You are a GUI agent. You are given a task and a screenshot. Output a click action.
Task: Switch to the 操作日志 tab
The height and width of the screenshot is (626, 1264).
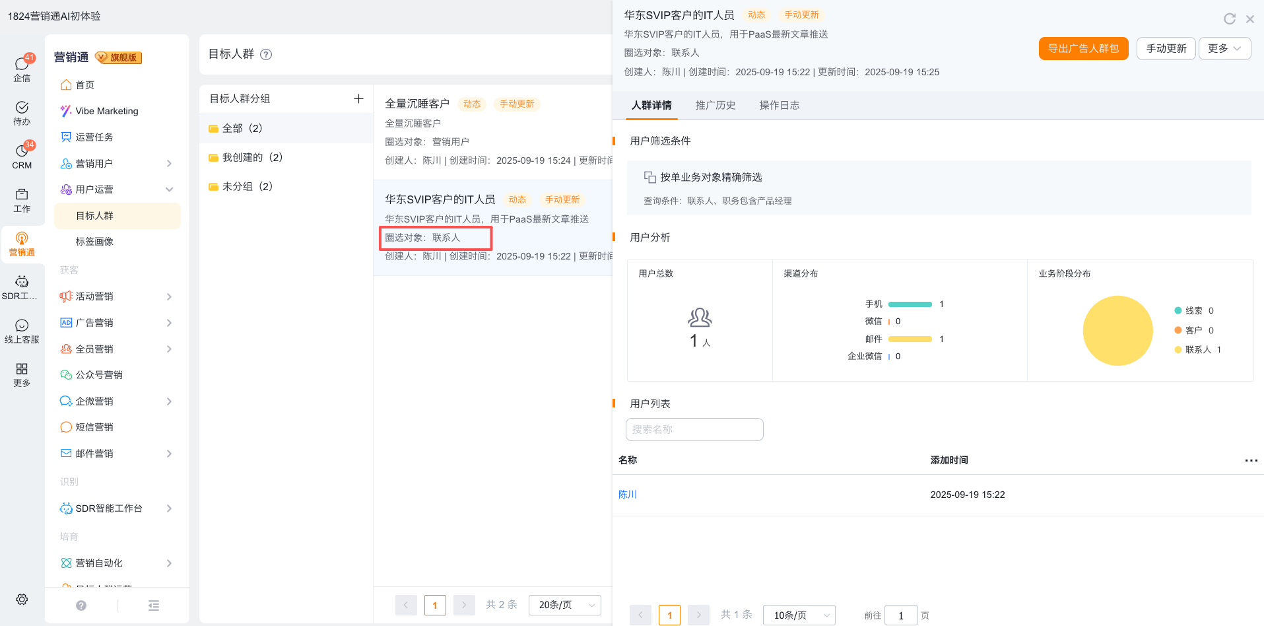779,106
